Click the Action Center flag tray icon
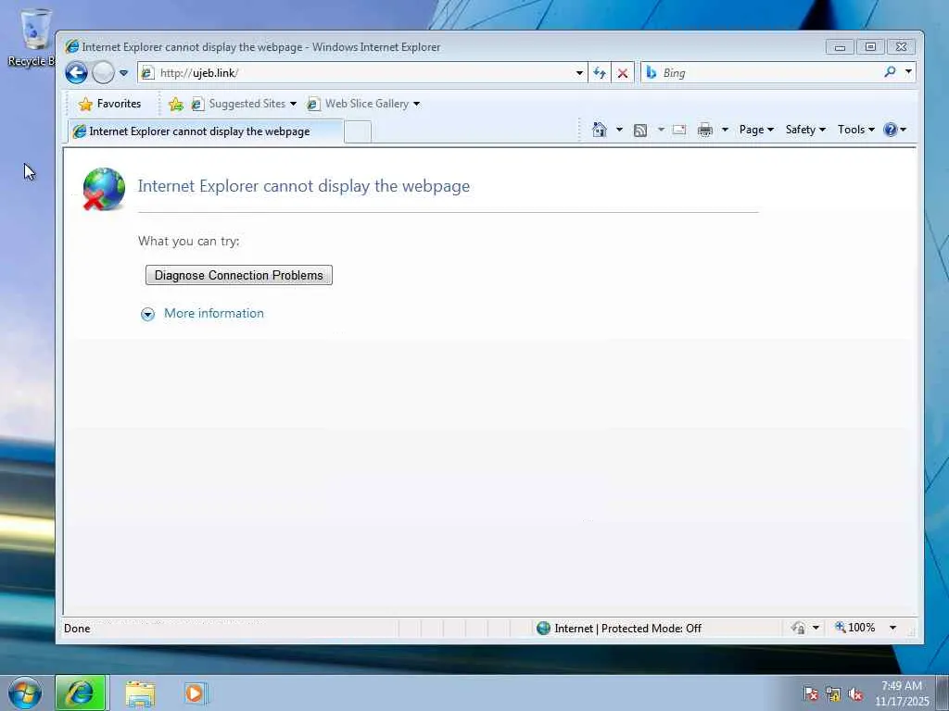Image resolution: width=949 pixels, height=711 pixels. coord(810,694)
